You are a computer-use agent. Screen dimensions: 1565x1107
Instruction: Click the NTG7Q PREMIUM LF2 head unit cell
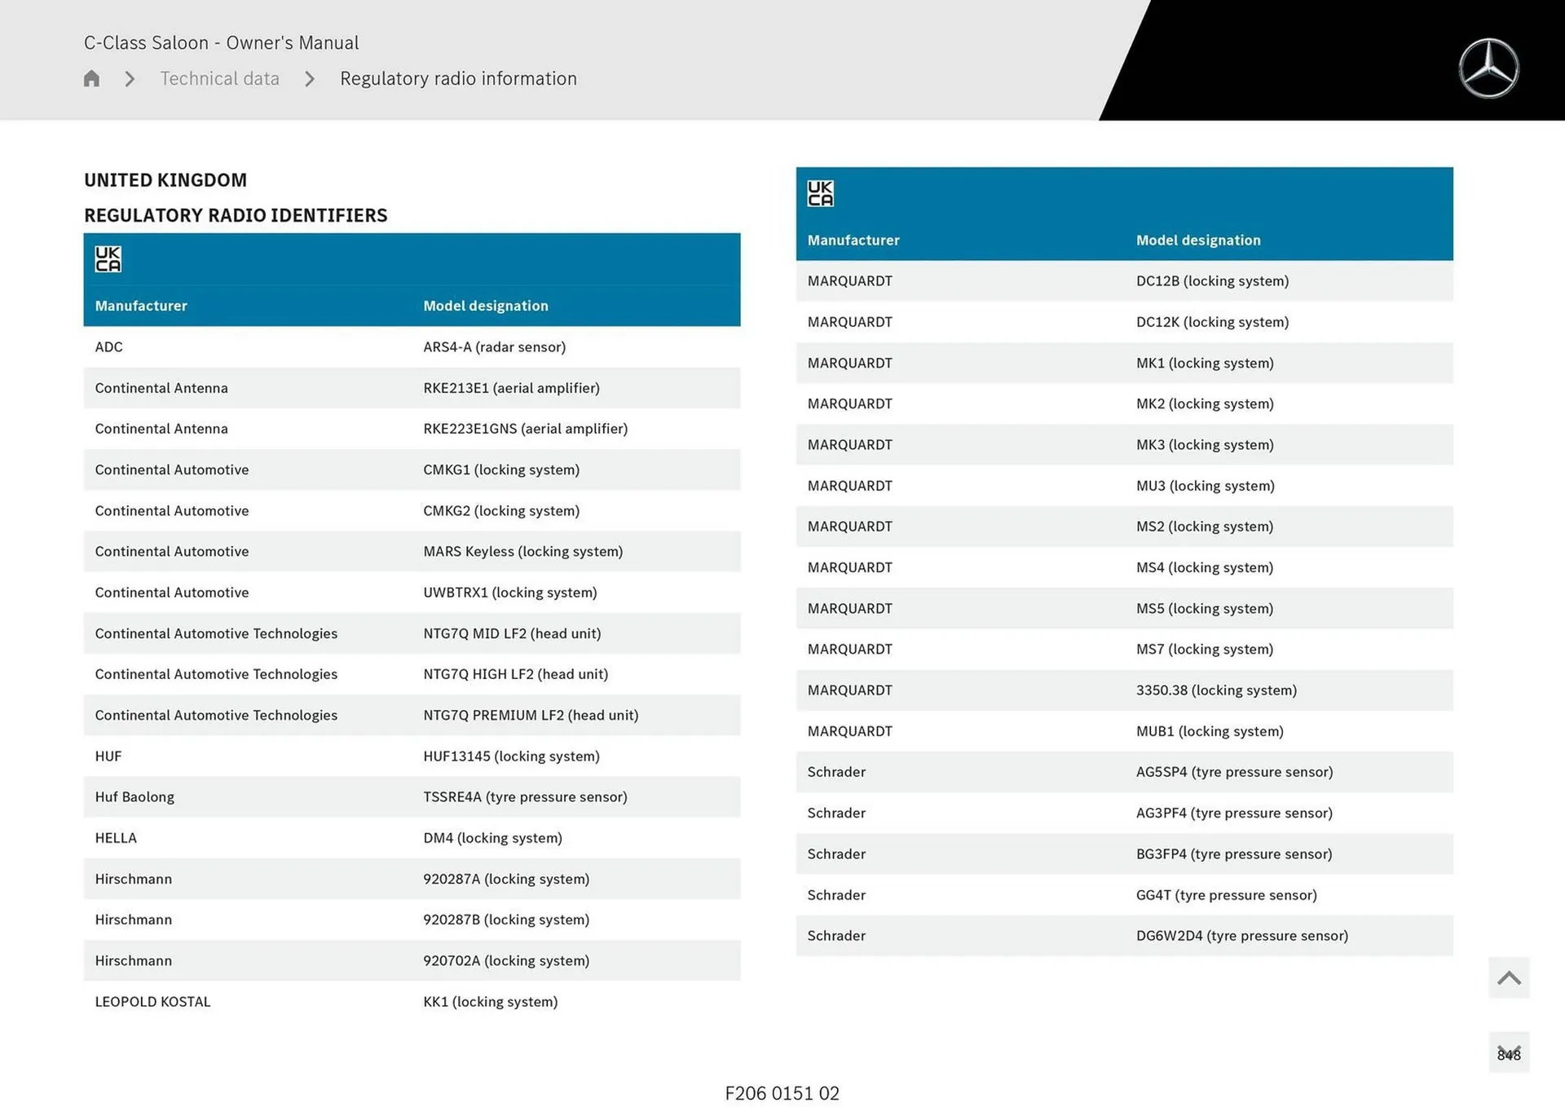pyautogui.click(x=531, y=716)
